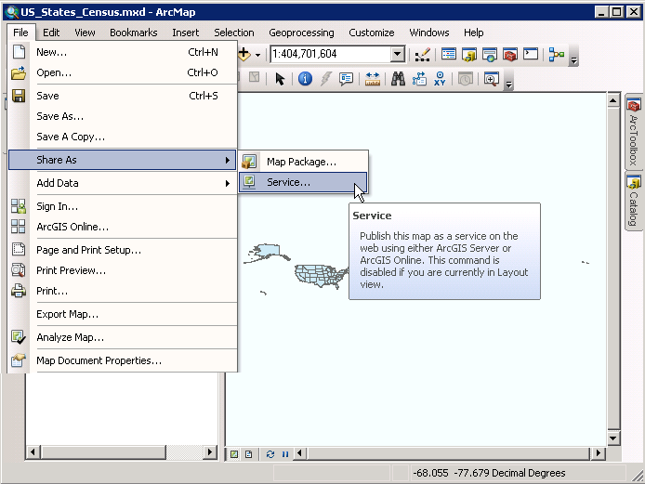Expand Standard toolbar options overflow arrow

coord(573,58)
